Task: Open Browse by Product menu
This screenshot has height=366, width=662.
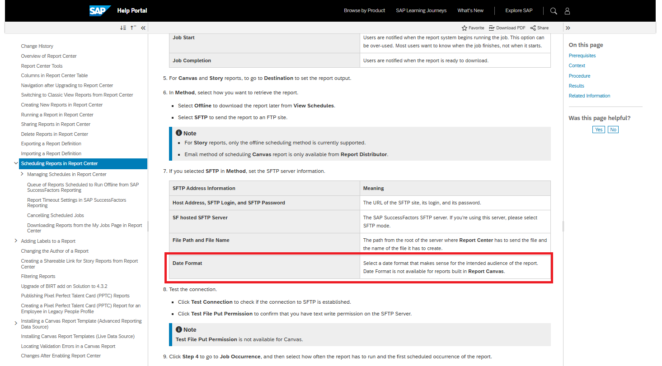Action: pos(364,10)
